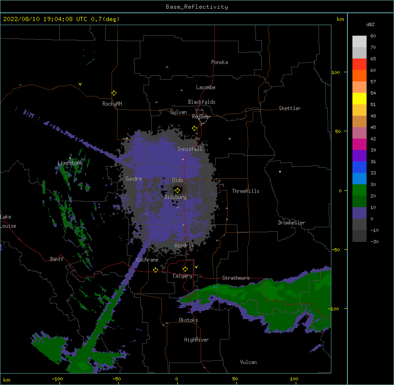The height and width of the screenshot is (385, 394).
Task: Click the Stettler city label
Action: pyautogui.click(x=290, y=108)
